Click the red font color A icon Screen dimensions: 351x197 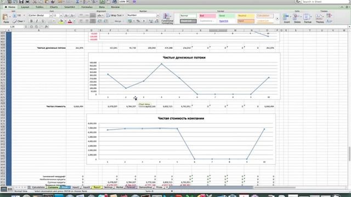coord(70,21)
